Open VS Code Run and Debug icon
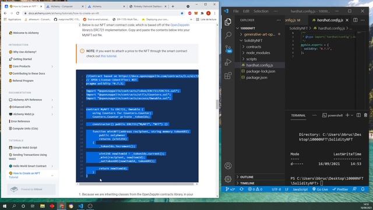This screenshot has height=210, width=373. click(228, 62)
